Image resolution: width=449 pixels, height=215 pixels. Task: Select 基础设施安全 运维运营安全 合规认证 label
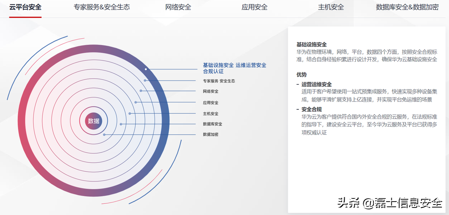click(x=235, y=68)
